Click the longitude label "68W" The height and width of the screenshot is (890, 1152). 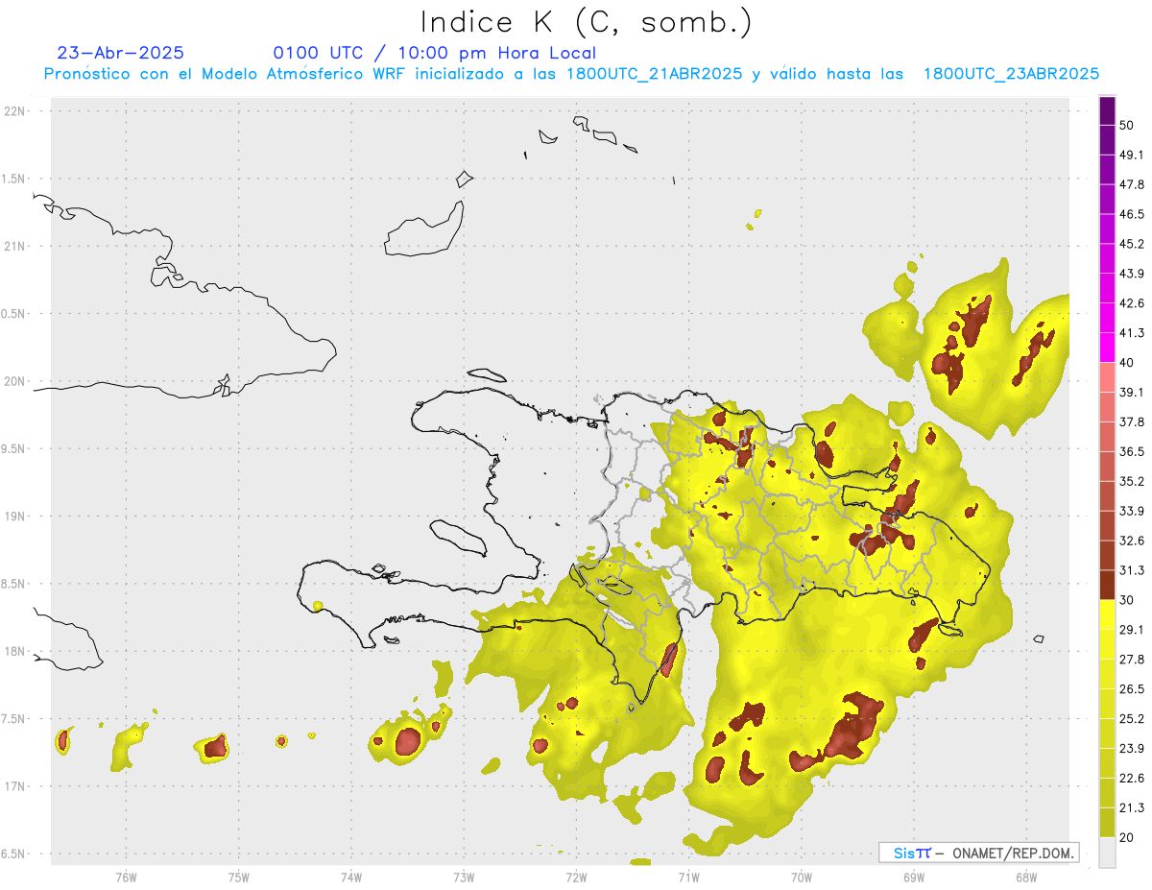tap(1026, 878)
